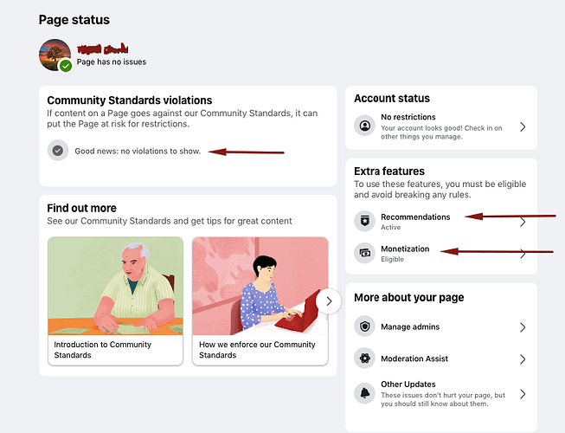Open the Recommendations Active item
This screenshot has height=433, width=565.
point(441,222)
